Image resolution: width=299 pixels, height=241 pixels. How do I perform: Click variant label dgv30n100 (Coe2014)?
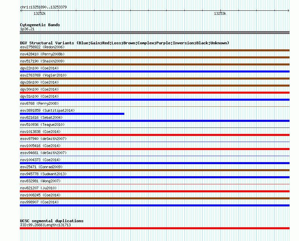(x=39, y=89)
